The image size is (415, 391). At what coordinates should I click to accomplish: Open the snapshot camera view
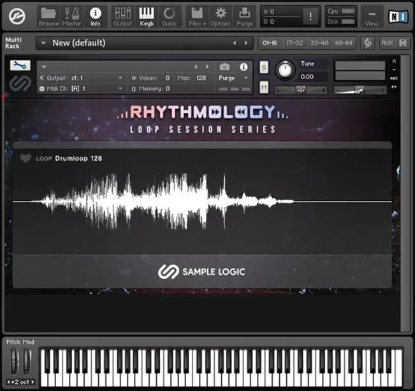pos(224,67)
